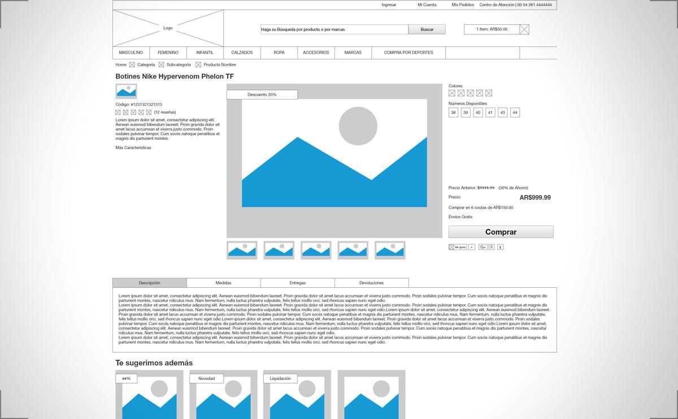Open the INFANTIL menu
Screen dimensions: 678x419
pos(205,53)
